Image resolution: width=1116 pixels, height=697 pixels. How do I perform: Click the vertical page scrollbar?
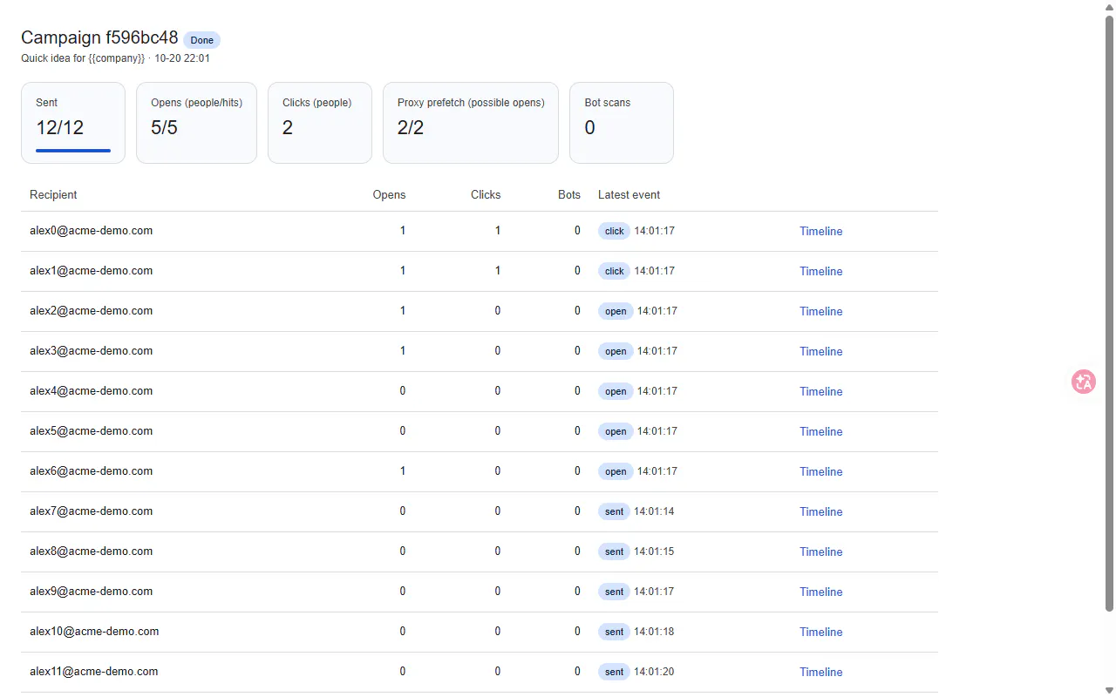click(x=1109, y=312)
